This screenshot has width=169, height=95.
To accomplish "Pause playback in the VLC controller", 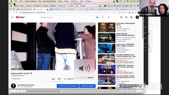I will 14,91.
